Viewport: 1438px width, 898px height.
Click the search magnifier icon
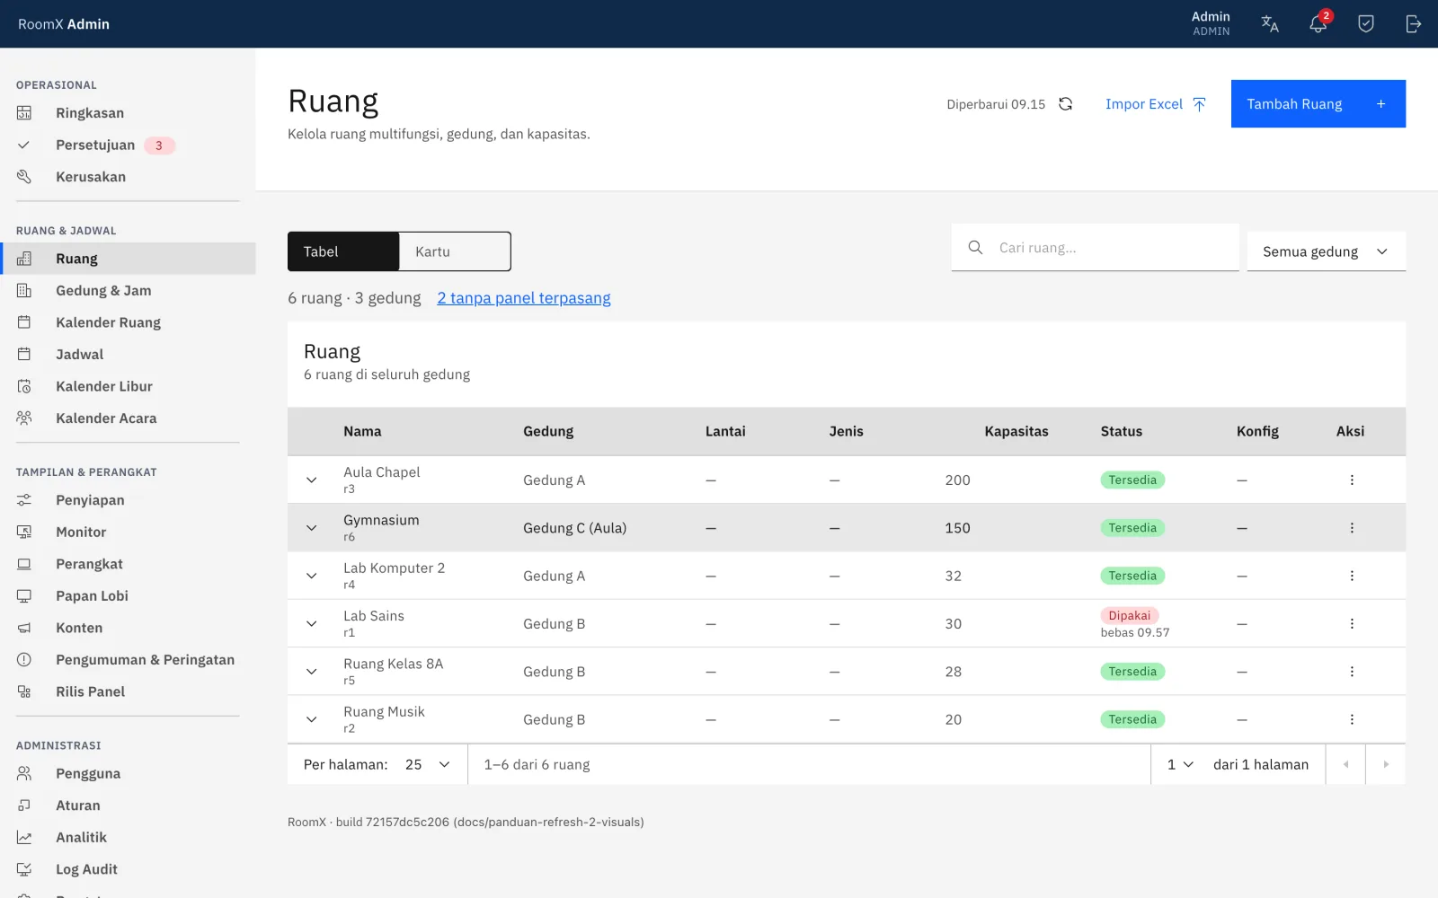[975, 248]
